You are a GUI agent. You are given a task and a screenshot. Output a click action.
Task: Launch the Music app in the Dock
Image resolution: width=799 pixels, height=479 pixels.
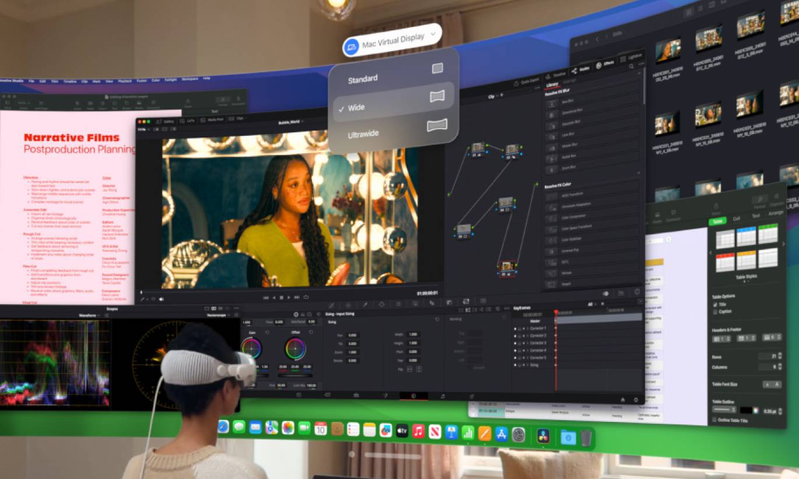click(418, 431)
